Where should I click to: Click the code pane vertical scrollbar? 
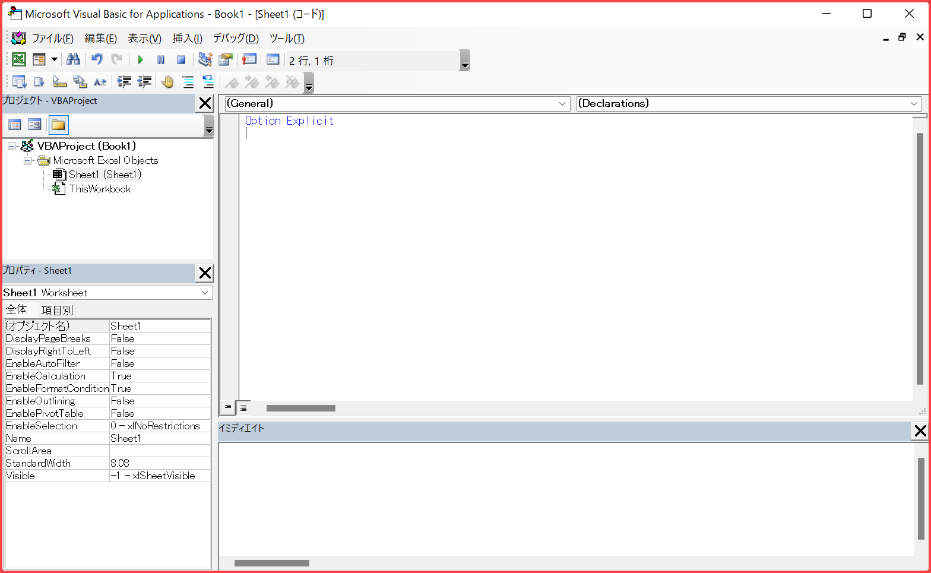coord(920,259)
